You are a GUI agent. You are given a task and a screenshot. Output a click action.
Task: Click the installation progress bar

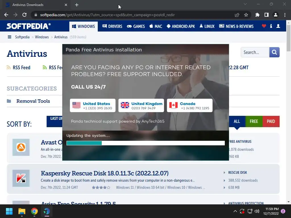146,143
